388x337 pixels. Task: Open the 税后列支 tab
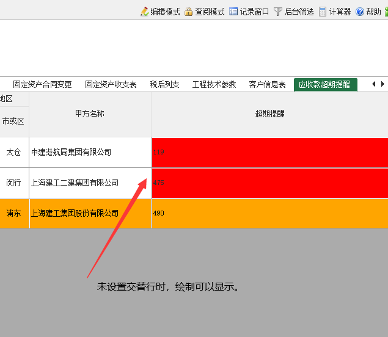[164, 85]
